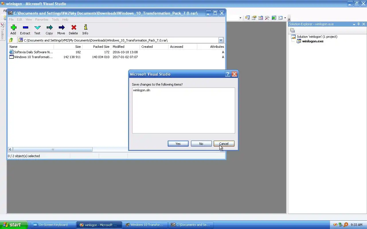
Task: Click 7-Zip horizontal scrollbar left arrow
Action: point(10,149)
